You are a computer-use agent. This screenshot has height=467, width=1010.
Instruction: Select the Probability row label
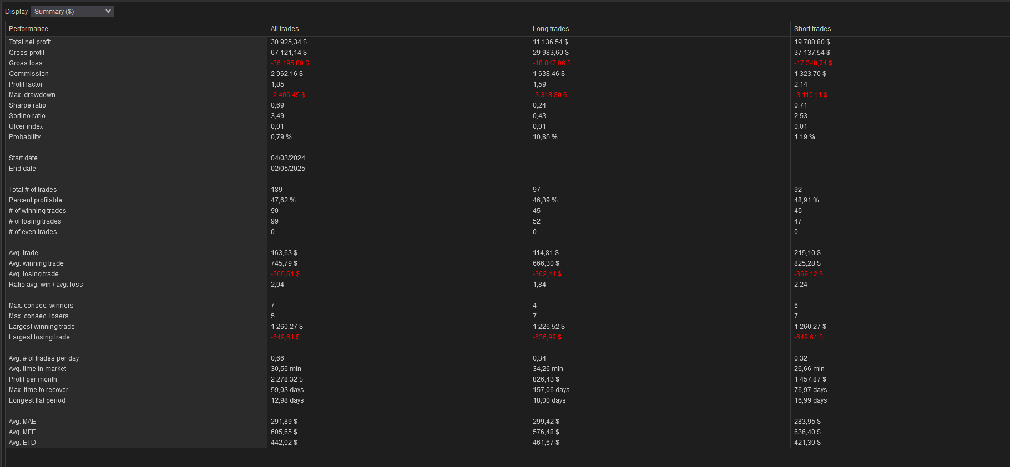(24, 137)
